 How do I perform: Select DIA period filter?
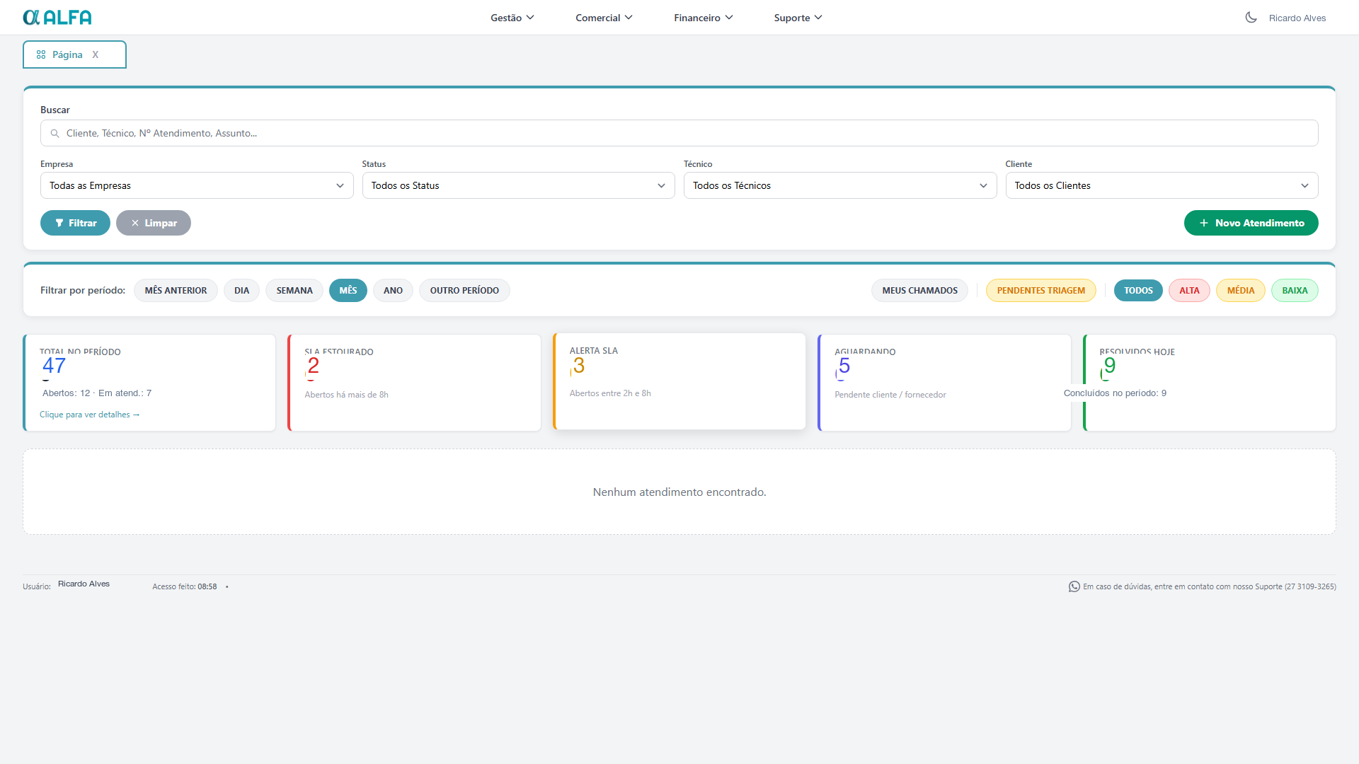point(241,290)
